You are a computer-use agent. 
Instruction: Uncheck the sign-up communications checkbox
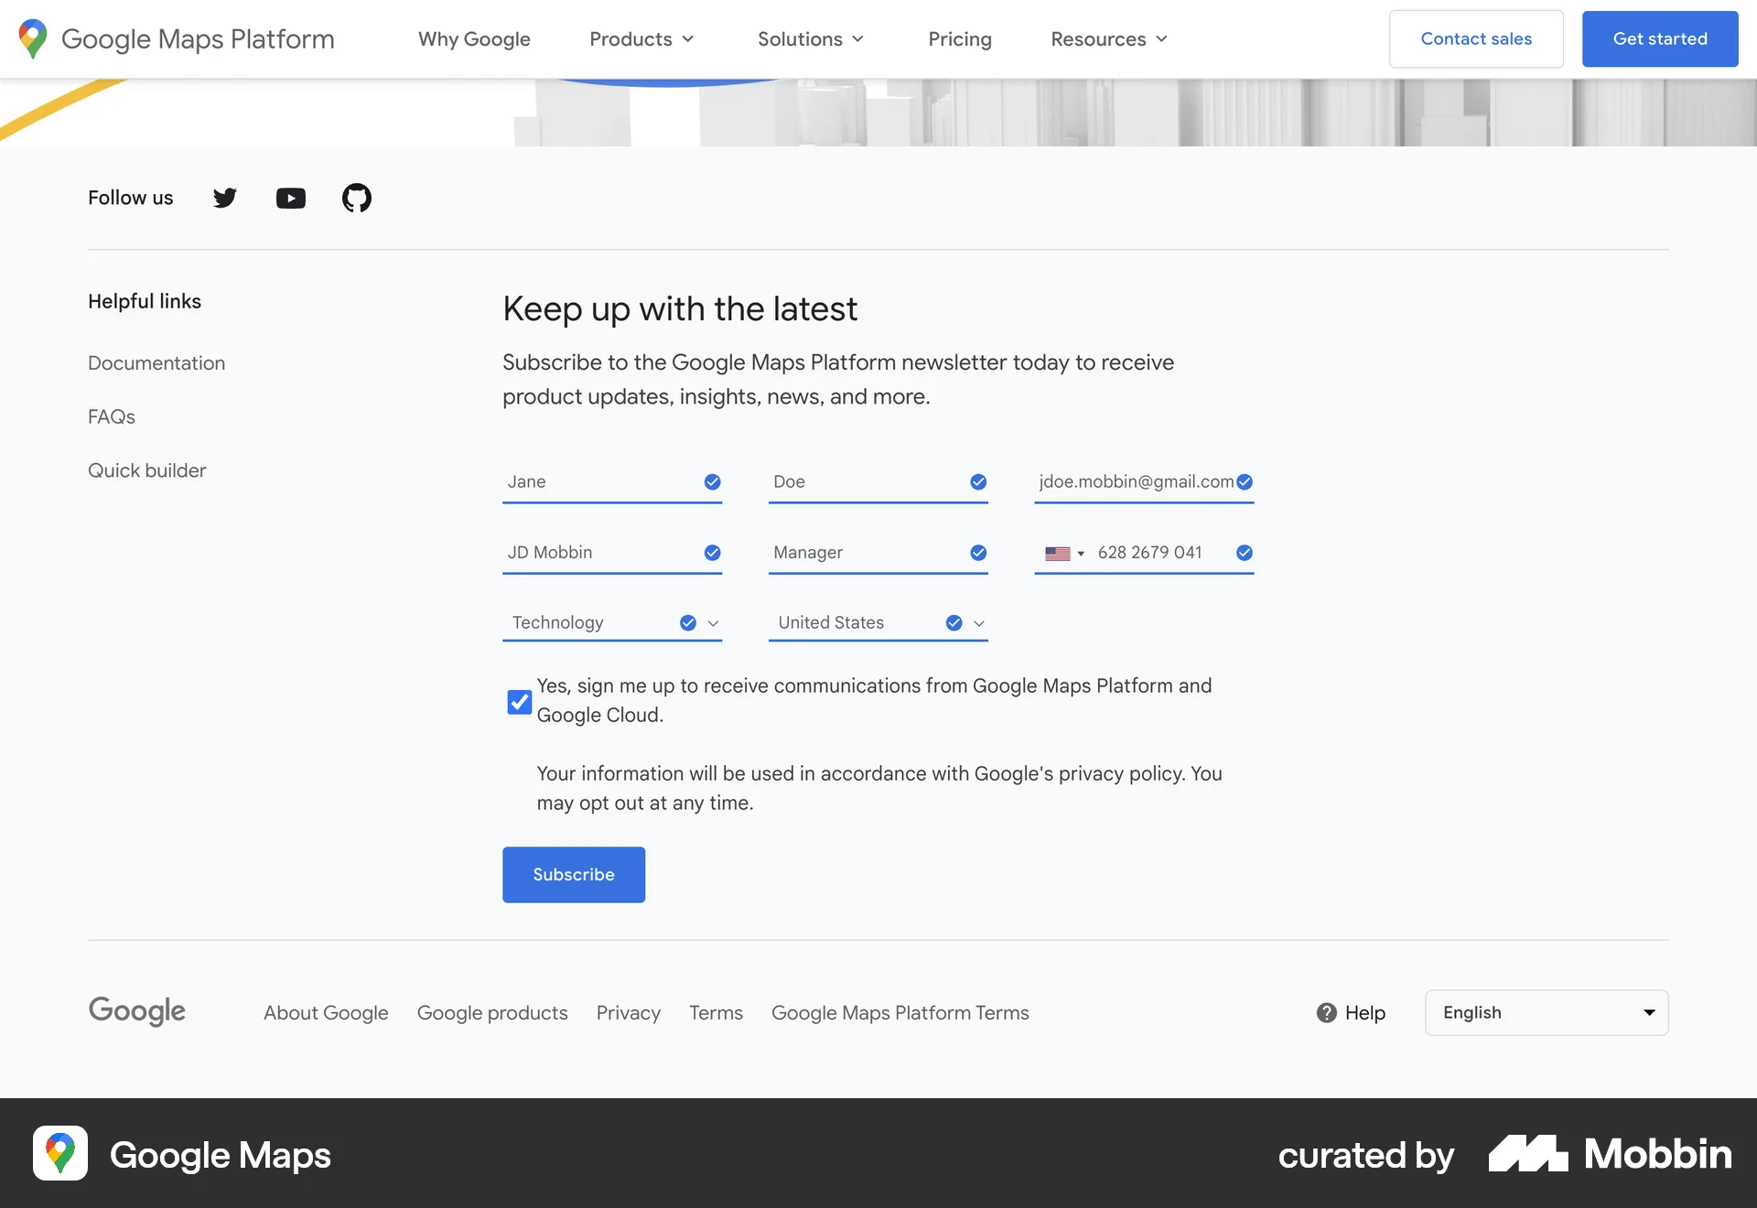519,702
